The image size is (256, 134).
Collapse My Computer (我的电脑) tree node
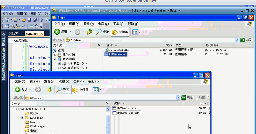click(55, 59)
